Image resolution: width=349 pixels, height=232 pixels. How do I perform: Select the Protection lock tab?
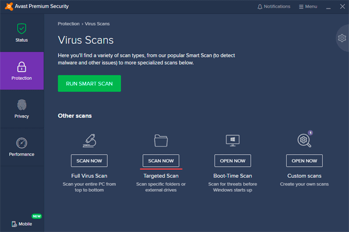pos(22,71)
